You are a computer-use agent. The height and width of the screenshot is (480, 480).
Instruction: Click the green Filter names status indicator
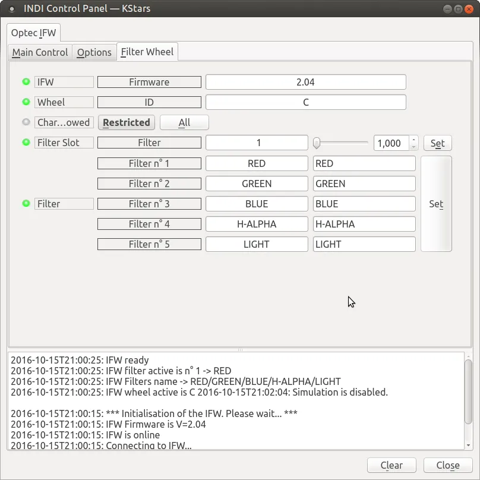coord(26,204)
